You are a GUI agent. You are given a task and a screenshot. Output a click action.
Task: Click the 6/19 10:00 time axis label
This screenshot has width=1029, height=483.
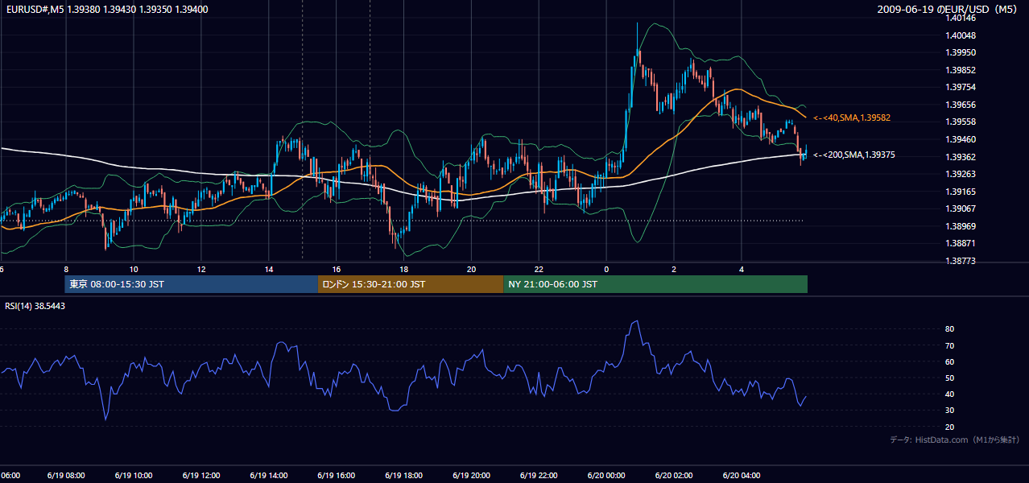[133, 476]
